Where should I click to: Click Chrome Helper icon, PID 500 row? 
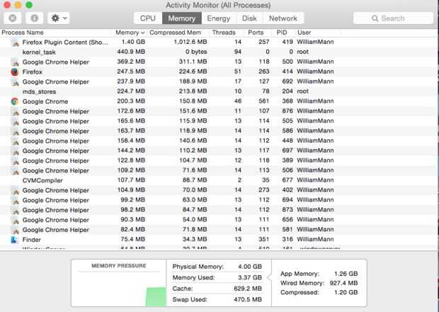(15, 62)
